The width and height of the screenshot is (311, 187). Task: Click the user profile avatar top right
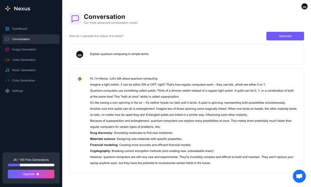[304, 6]
